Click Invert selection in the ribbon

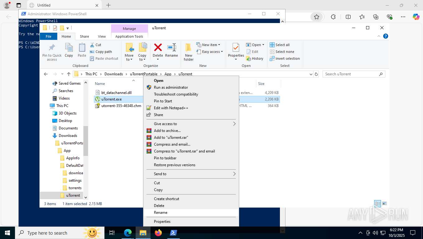(285, 59)
